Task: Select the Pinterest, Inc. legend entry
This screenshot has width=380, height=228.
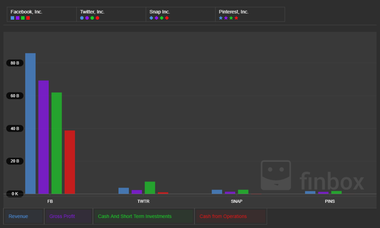Action: pyautogui.click(x=234, y=12)
